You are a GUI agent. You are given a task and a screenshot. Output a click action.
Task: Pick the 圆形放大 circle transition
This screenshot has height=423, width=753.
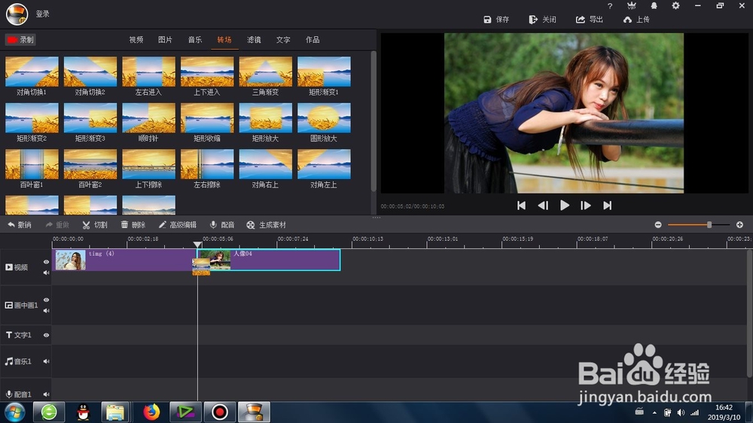(x=324, y=117)
